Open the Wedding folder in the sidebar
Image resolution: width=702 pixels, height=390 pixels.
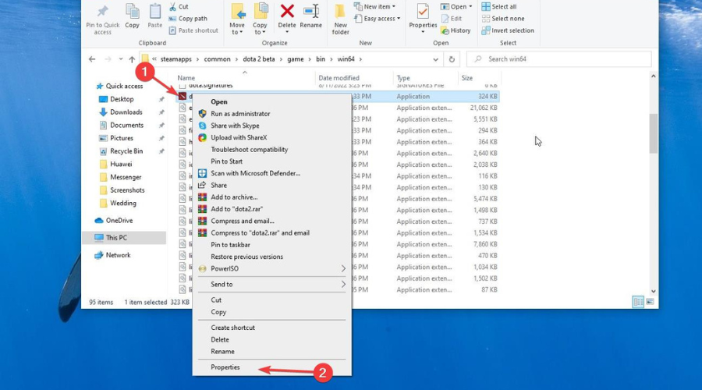(122, 203)
